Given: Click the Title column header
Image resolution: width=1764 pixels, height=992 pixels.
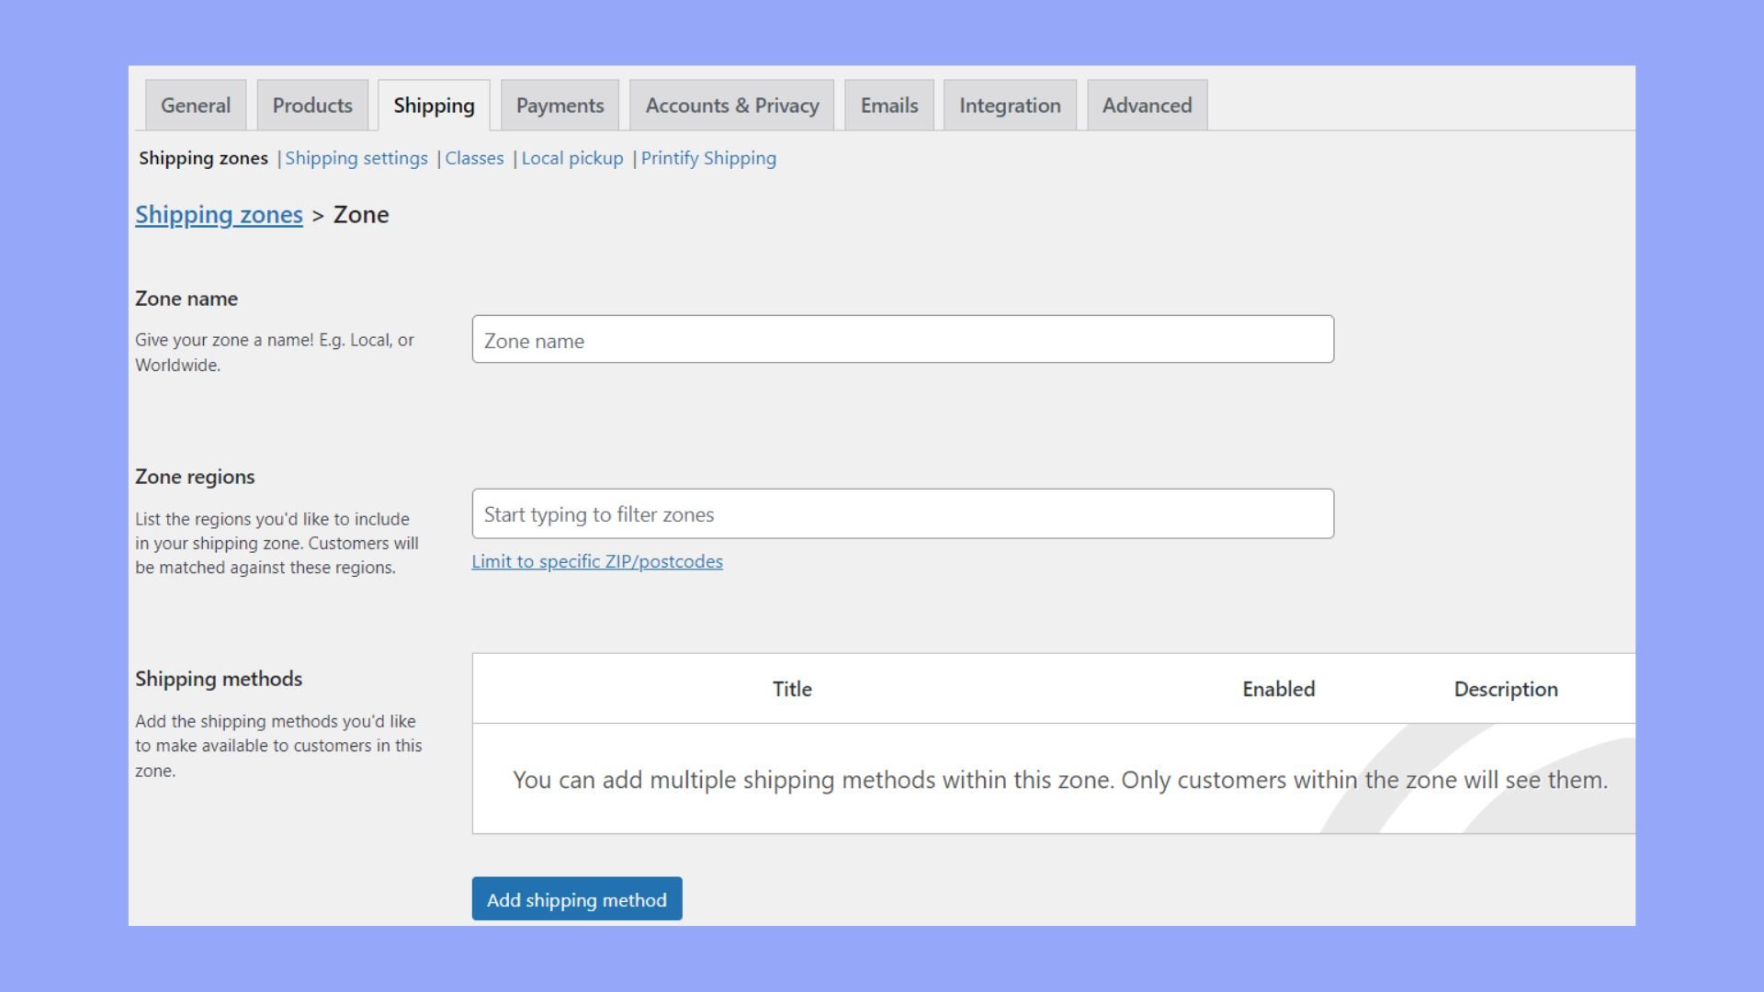Looking at the screenshot, I should 792,689.
